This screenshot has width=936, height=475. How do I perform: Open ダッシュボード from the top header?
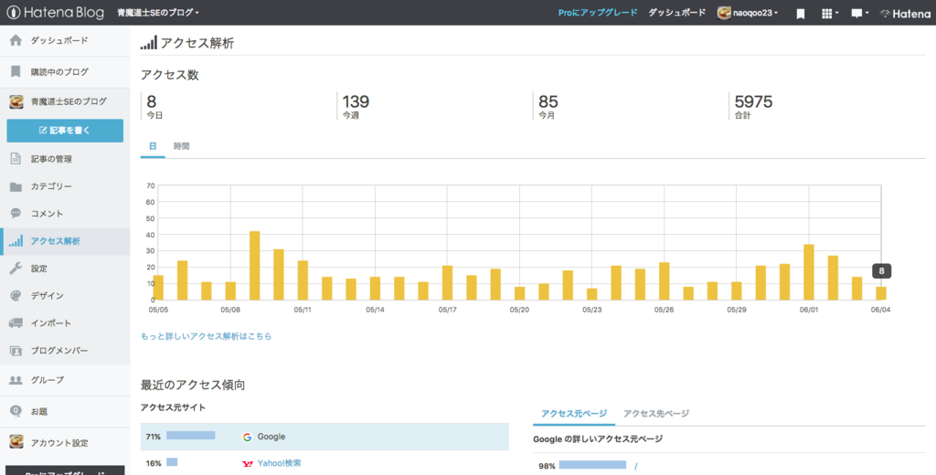[x=677, y=13]
